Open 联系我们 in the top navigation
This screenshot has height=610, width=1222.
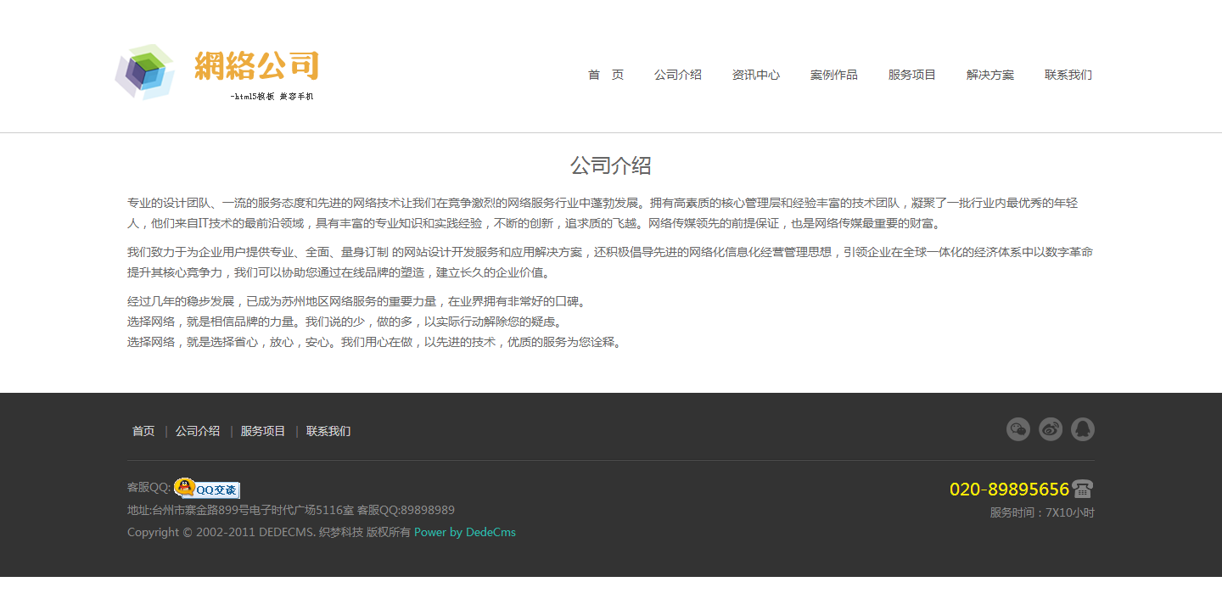tap(1068, 75)
